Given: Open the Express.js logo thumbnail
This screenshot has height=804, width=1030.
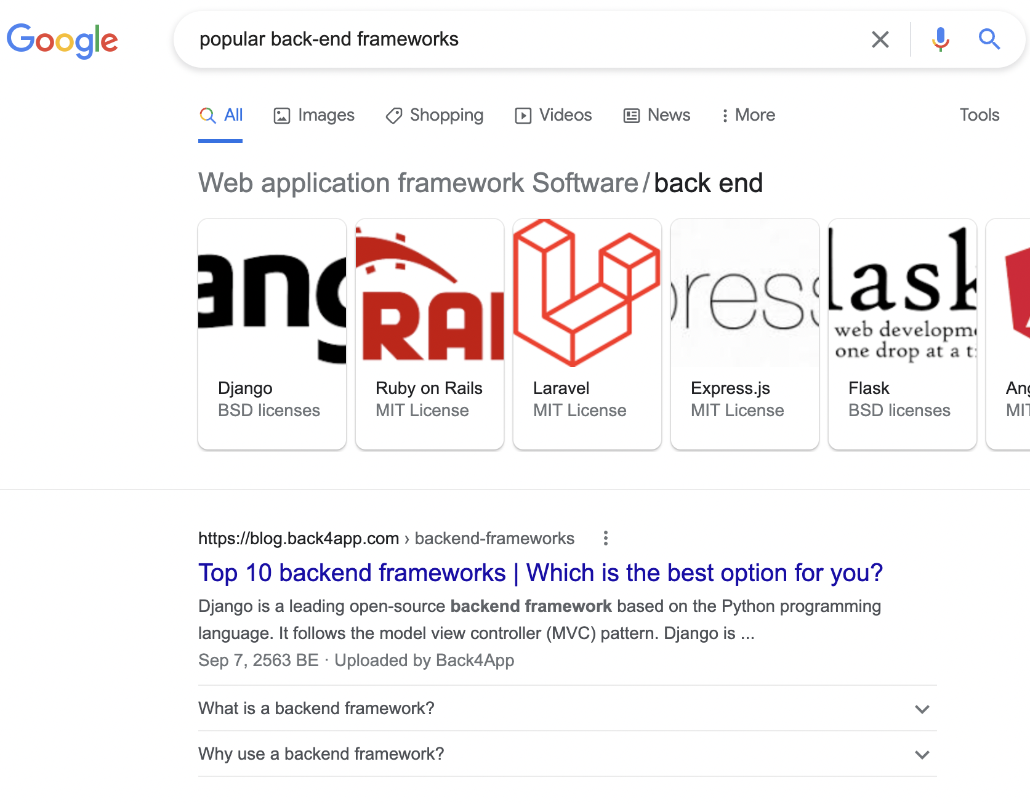Looking at the screenshot, I should pos(745,293).
